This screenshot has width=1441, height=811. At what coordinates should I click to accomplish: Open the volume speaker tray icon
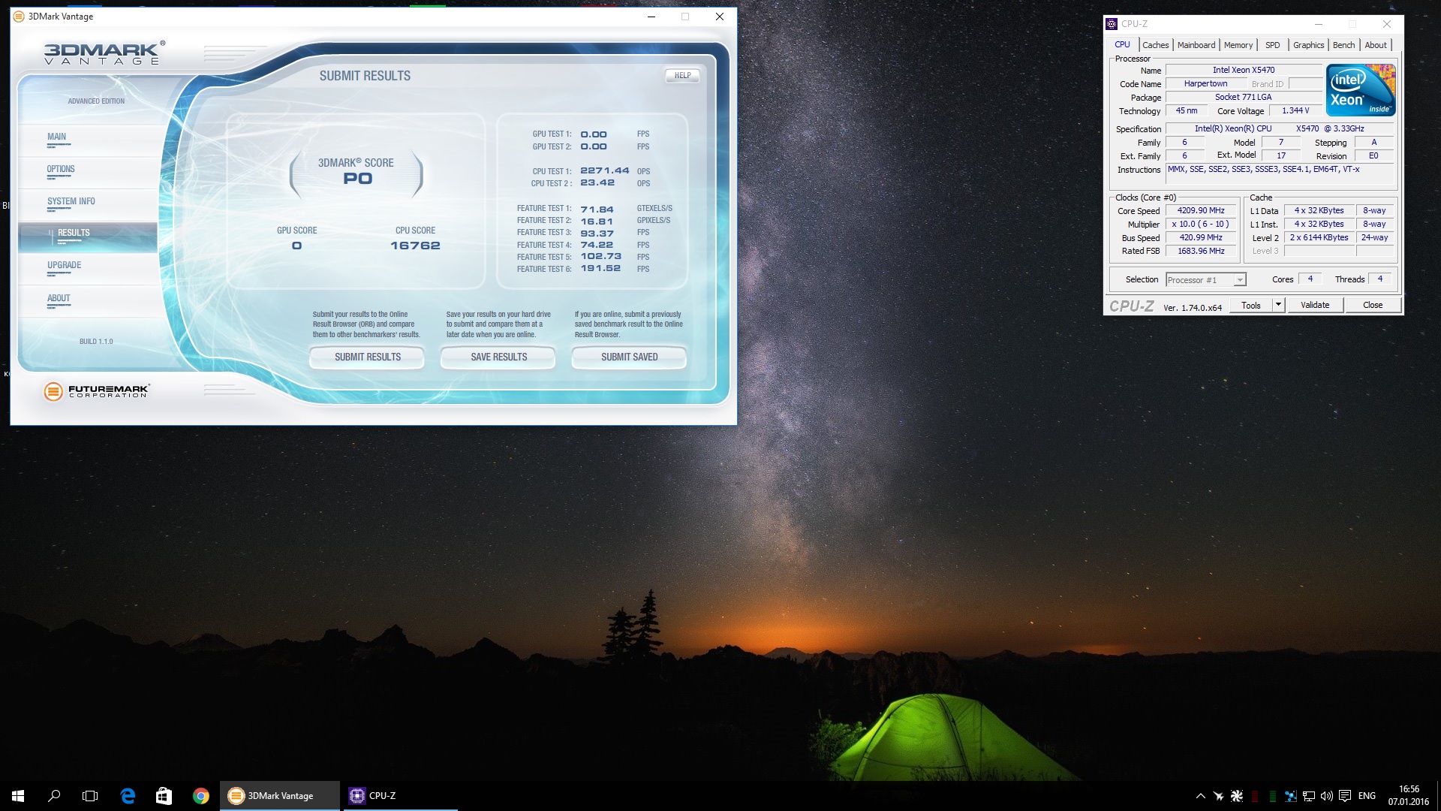1326,795
